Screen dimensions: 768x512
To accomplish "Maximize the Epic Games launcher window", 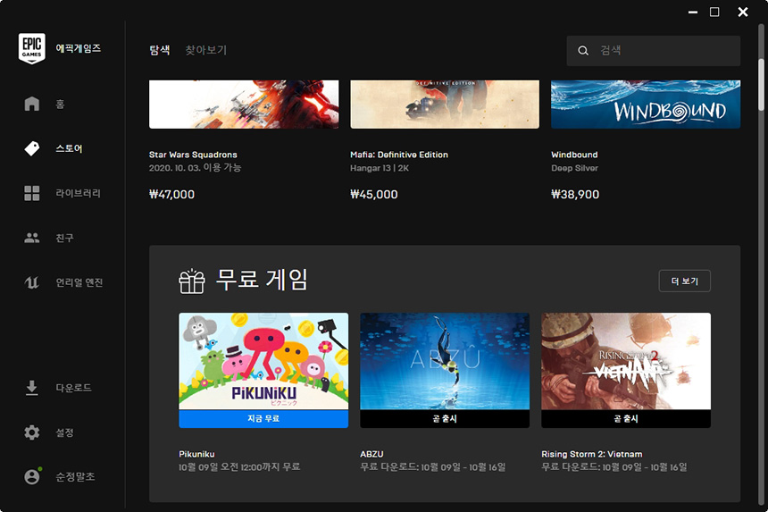I will coord(714,13).
